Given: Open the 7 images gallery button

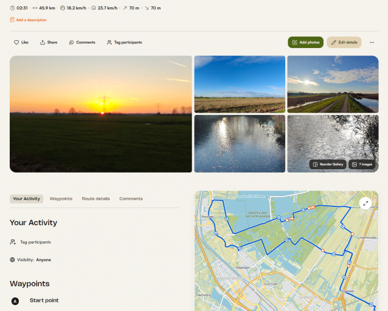Looking at the screenshot, I should click(362, 165).
